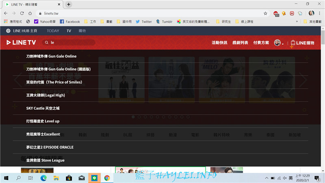325x183 pixels.
Task: Select the first carousel indicator dot
Action: (133, 117)
